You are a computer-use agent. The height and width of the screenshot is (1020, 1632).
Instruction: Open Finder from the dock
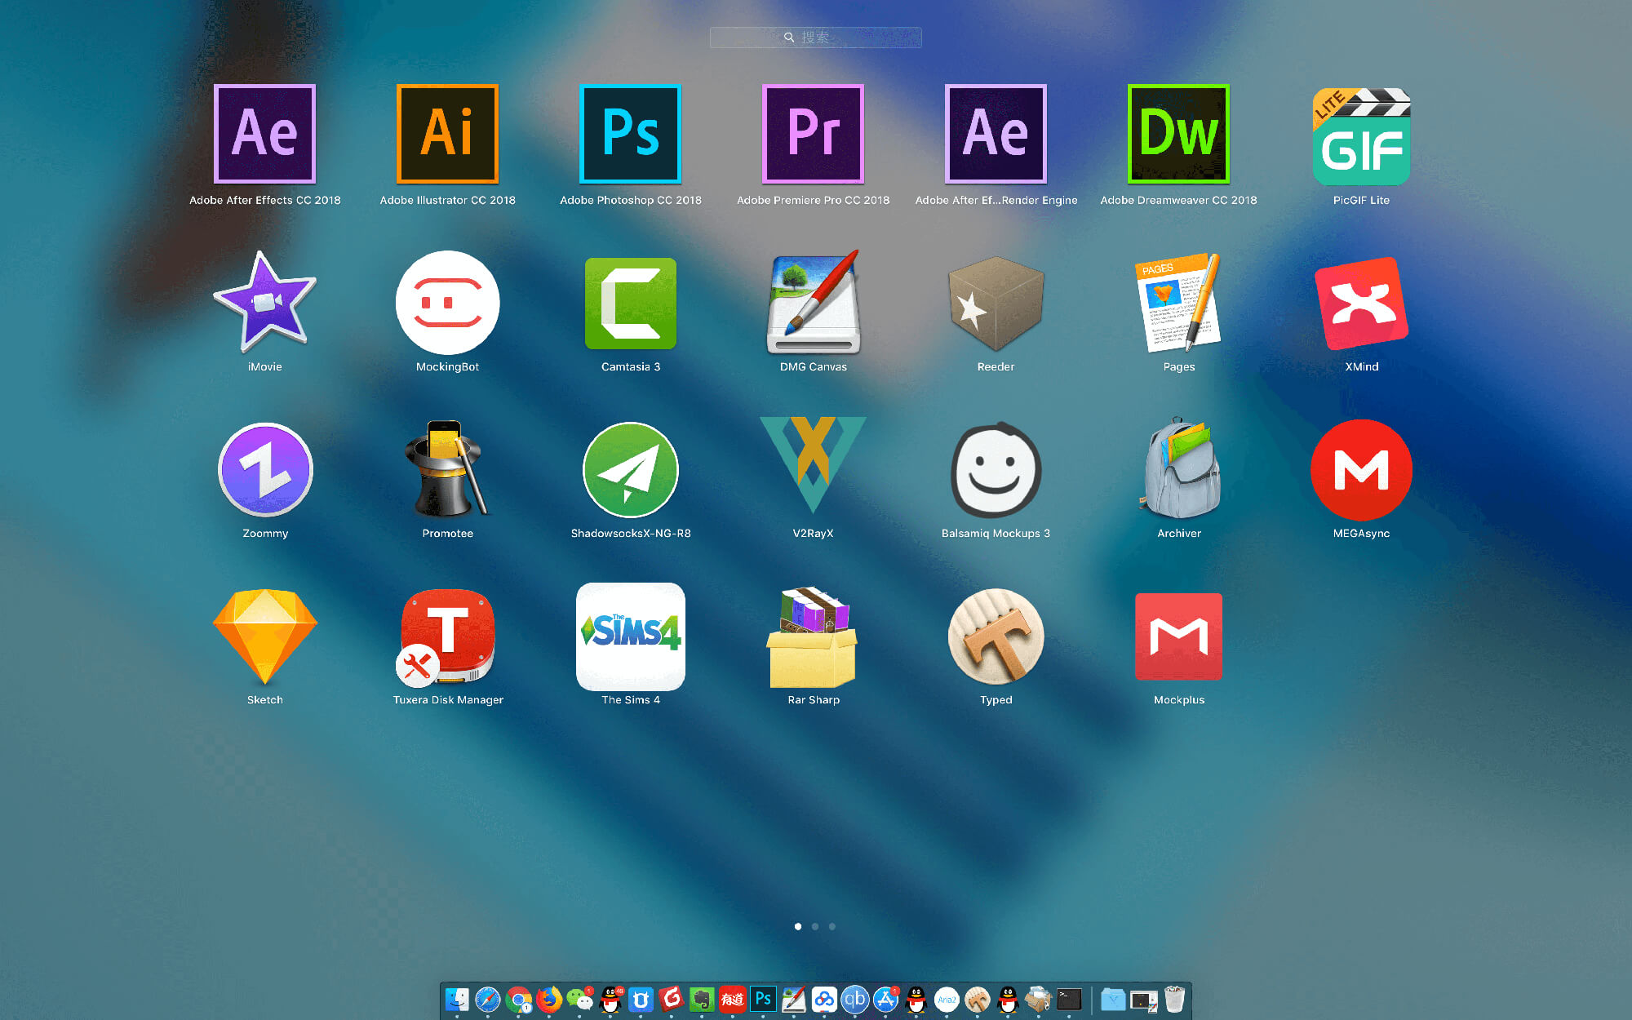pos(457,999)
